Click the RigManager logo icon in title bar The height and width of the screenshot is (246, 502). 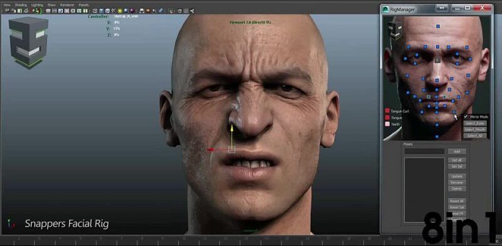point(385,9)
